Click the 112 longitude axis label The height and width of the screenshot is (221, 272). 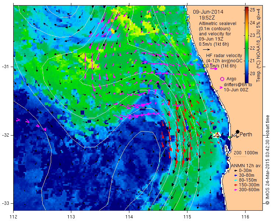[13, 217]
